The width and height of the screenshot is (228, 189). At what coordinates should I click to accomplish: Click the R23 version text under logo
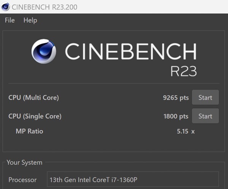184,71
